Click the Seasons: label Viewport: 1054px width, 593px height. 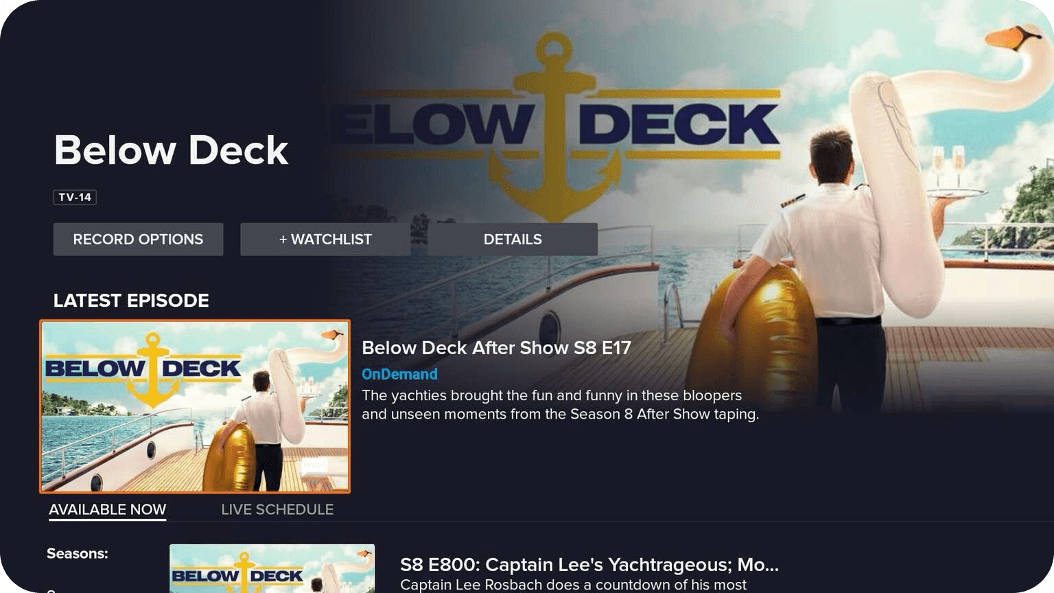(78, 554)
